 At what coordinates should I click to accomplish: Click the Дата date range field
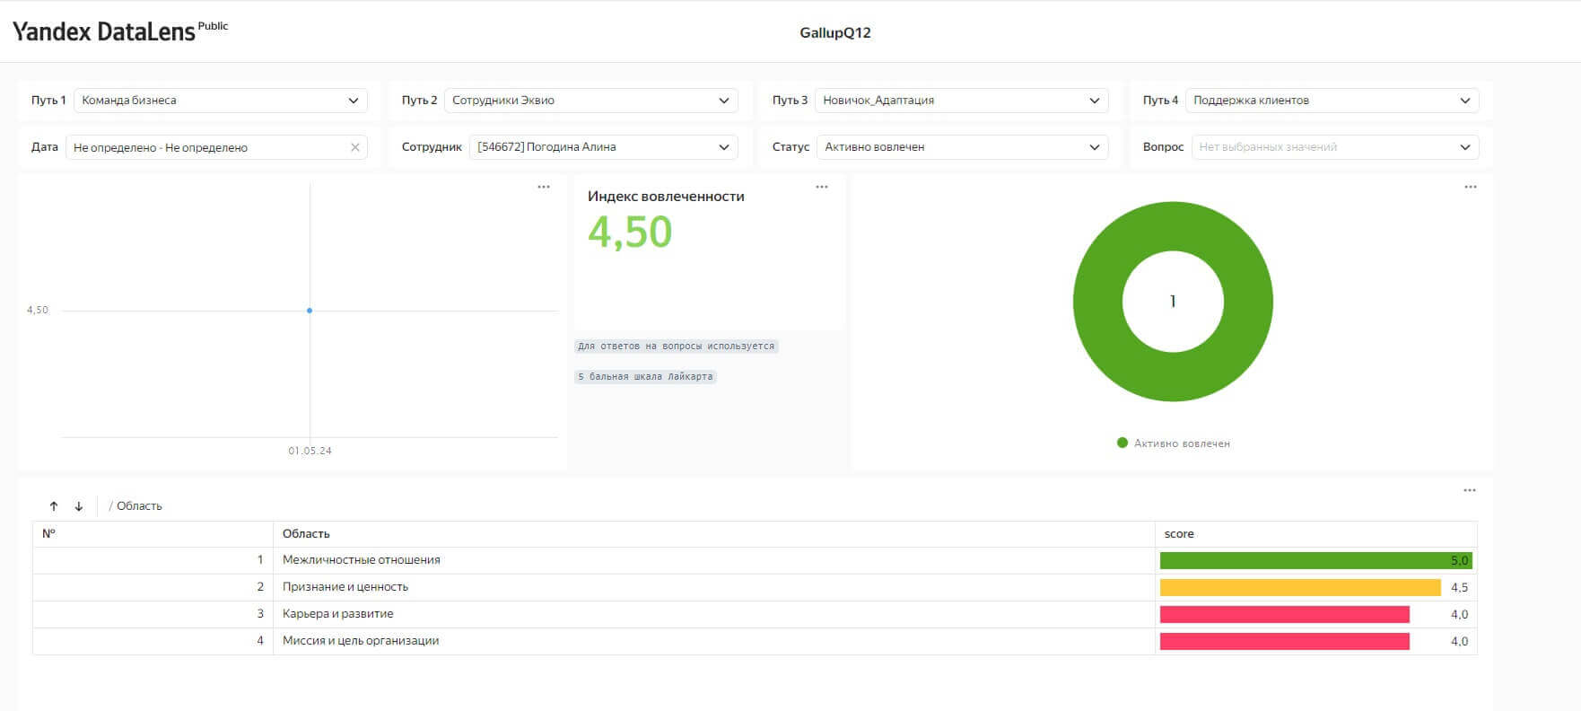[206, 147]
